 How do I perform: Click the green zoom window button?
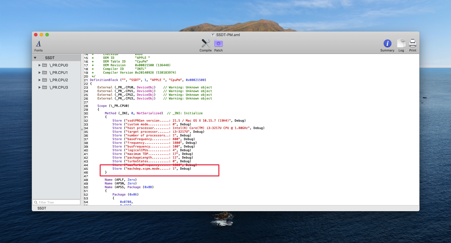tap(47, 35)
